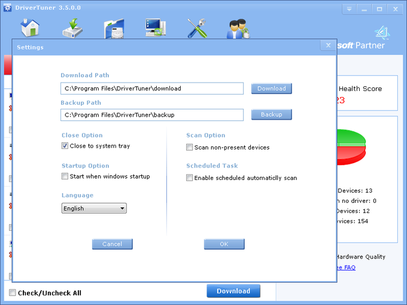Cancel the Settings dialog

112,244
